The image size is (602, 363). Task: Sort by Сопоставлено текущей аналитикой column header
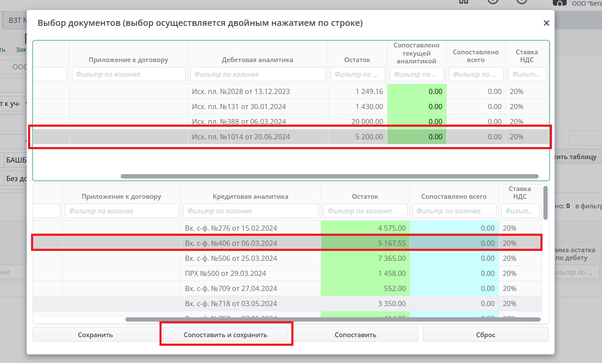(416, 53)
